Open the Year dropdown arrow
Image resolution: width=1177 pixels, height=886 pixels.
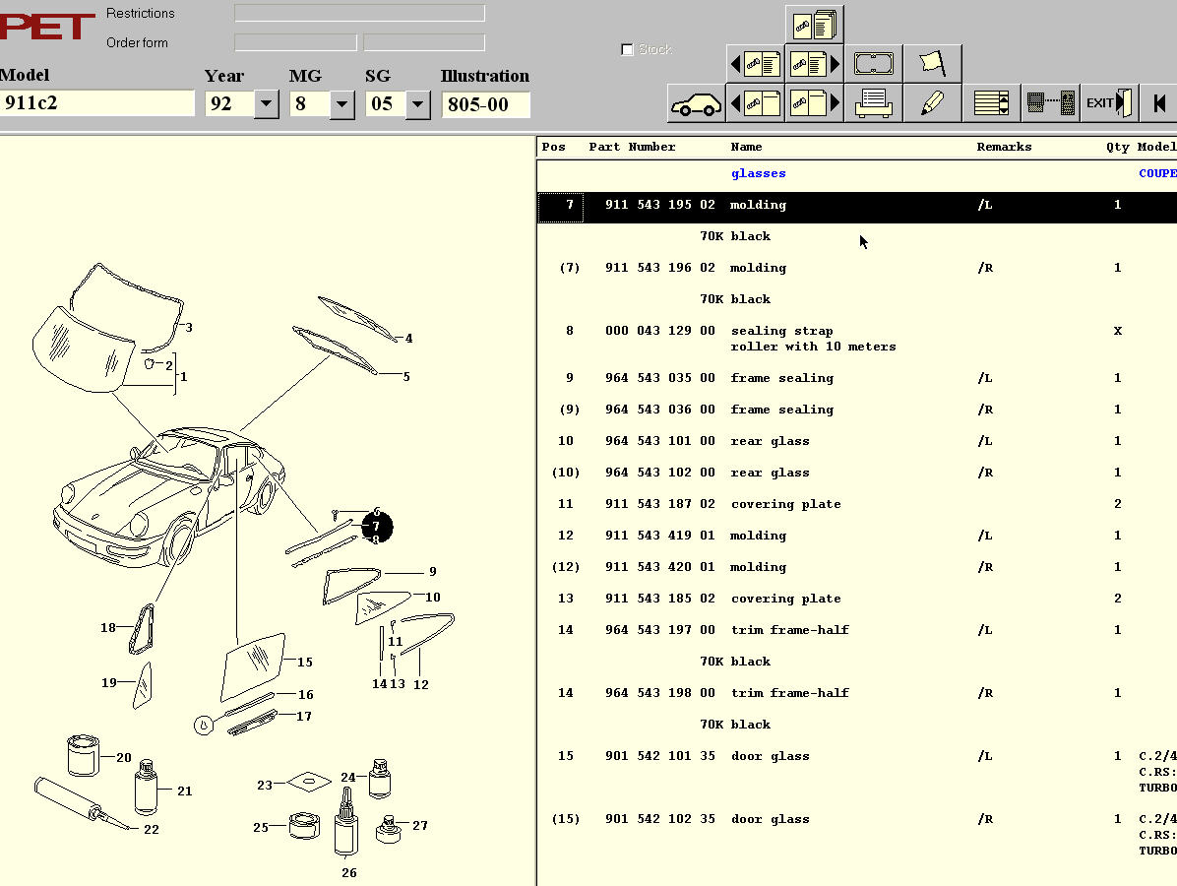pyautogui.click(x=267, y=103)
